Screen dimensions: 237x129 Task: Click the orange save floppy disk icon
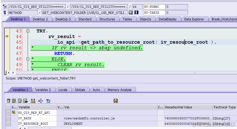[116, 101]
